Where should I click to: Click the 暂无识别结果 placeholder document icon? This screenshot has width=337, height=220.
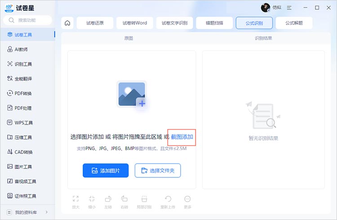[x=263, y=115]
